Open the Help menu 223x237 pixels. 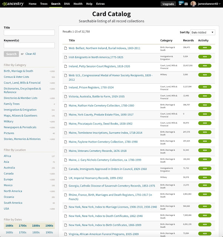[89, 4]
